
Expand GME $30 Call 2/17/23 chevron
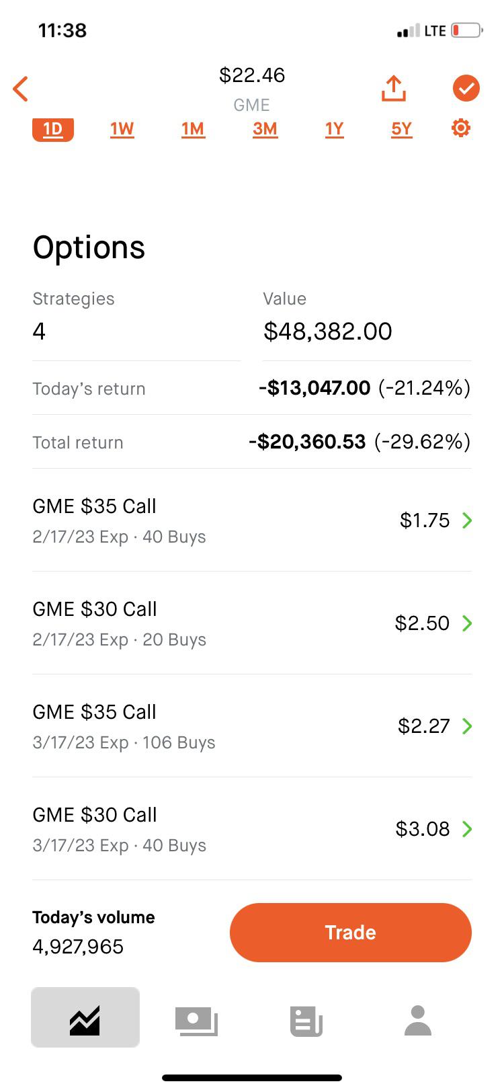click(x=468, y=623)
